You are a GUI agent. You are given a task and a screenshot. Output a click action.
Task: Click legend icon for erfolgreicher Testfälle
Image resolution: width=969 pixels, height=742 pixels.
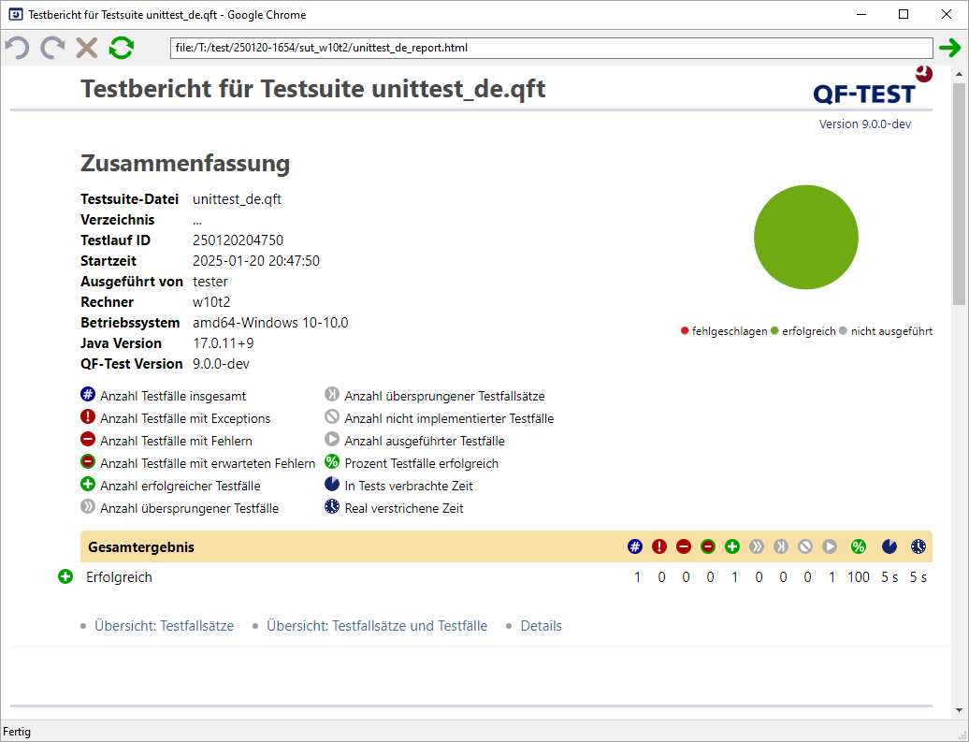(88, 484)
